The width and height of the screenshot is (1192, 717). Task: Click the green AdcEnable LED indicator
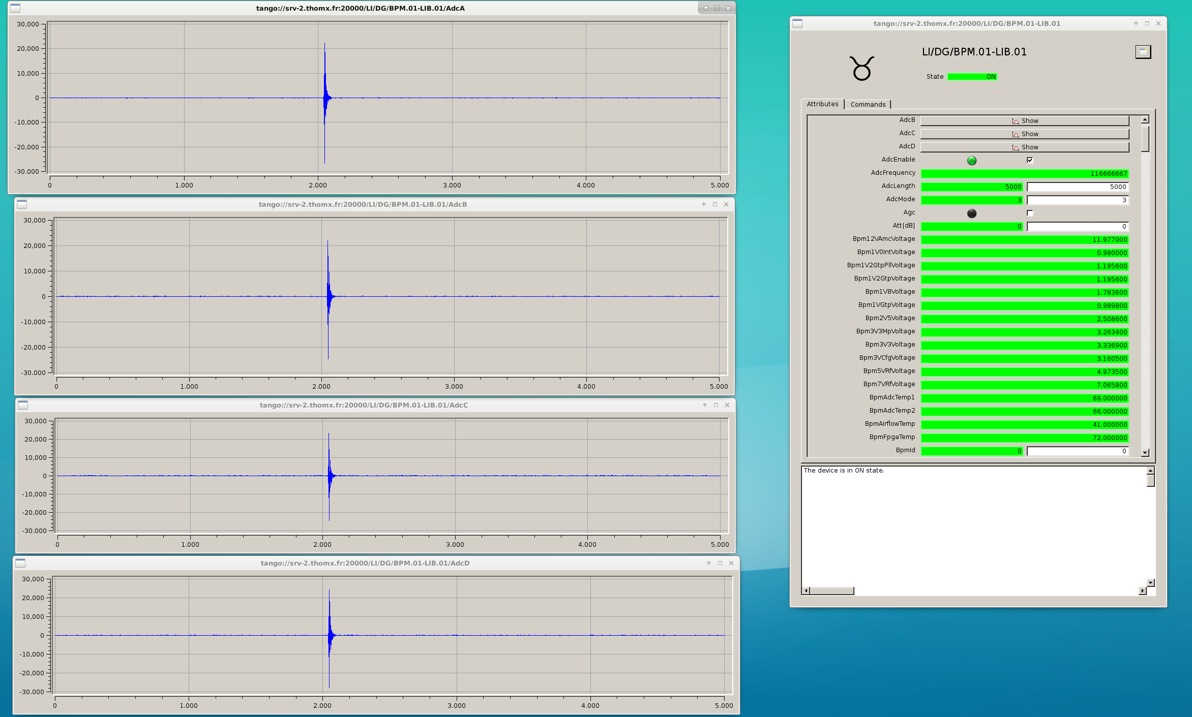click(971, 161)
